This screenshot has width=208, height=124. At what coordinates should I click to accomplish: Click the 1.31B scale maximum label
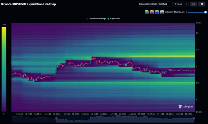click(x=4, y=25)
